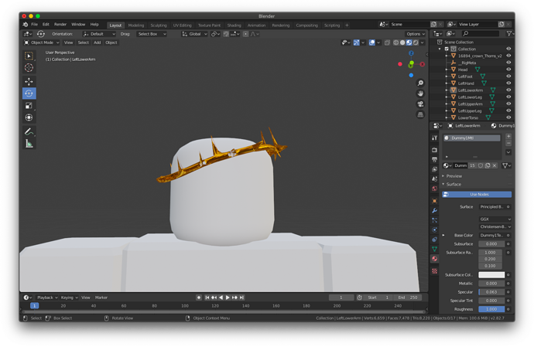This screenshot has height=347, width=534.
Task: Choose the Annotate tool
Action: [x=29, y=131]
